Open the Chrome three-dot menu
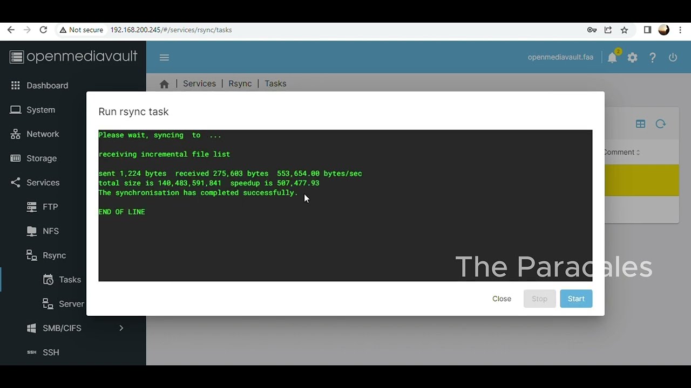 click(681, 30)
